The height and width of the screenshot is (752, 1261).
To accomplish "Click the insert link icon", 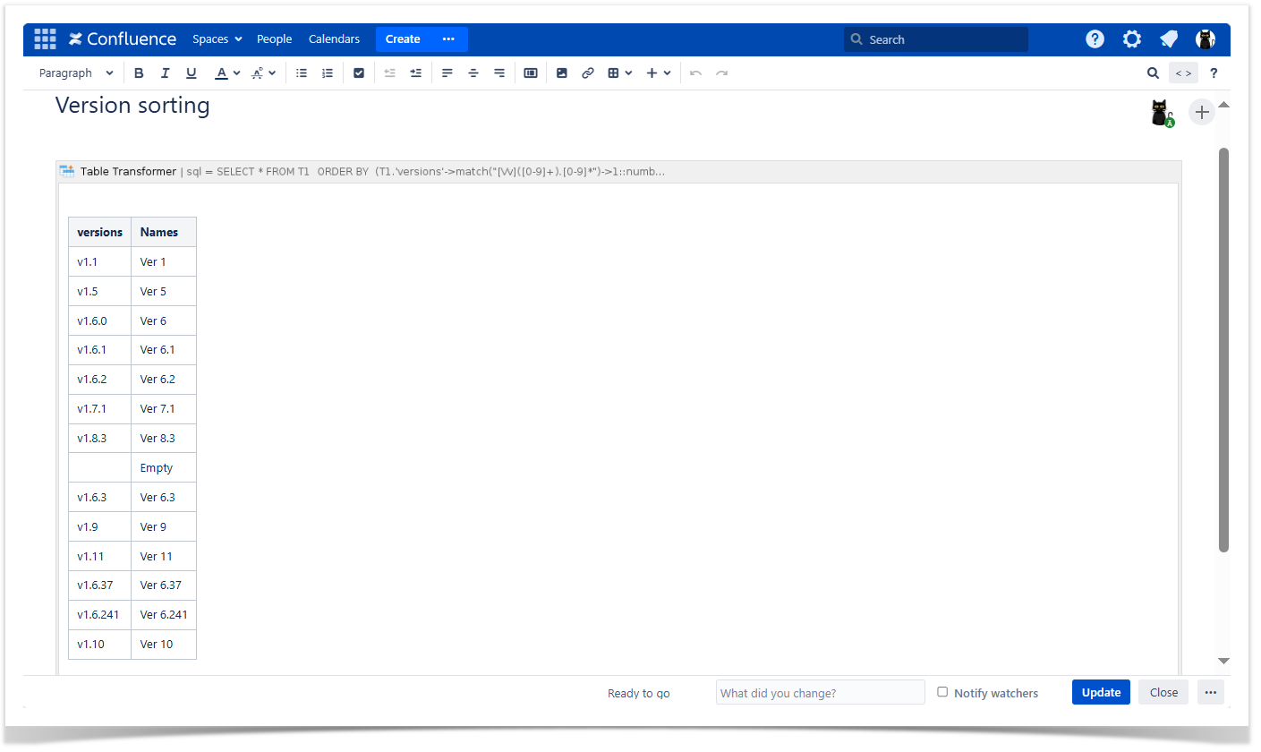I will pyautogui.click(x=588, y=73).
